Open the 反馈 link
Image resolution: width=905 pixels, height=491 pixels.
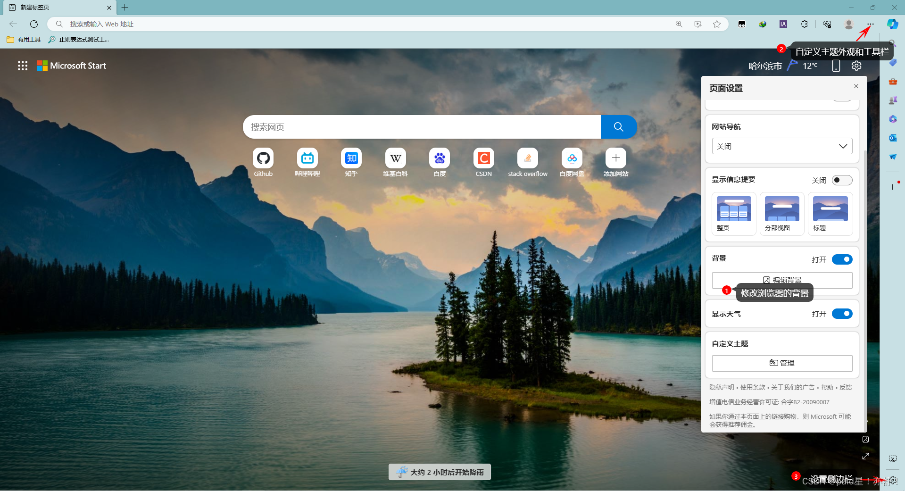coord(846,387)
